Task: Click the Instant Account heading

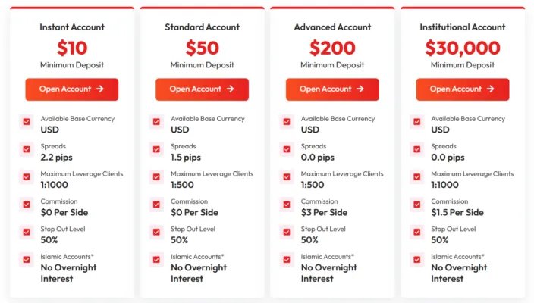Action: tap(72, 27)
